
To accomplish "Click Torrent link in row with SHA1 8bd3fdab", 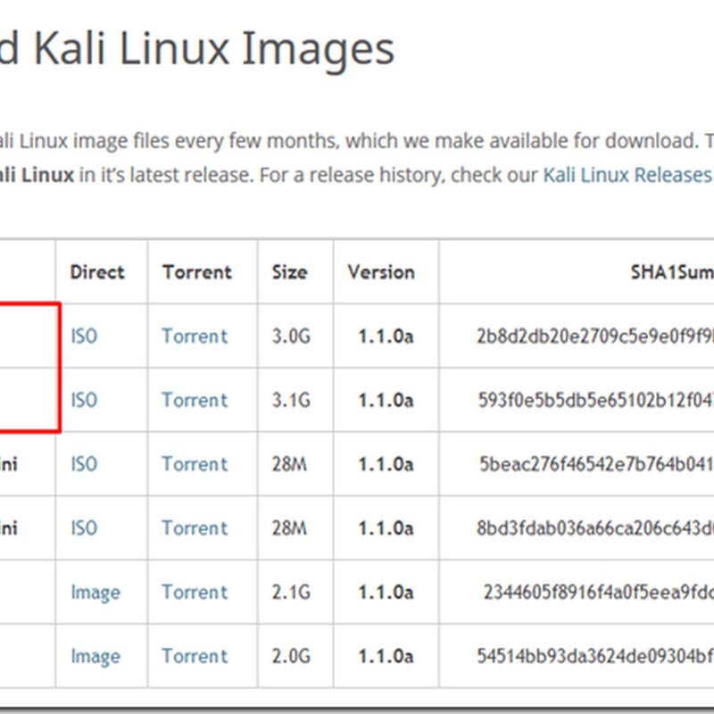I will coord(195,528).
